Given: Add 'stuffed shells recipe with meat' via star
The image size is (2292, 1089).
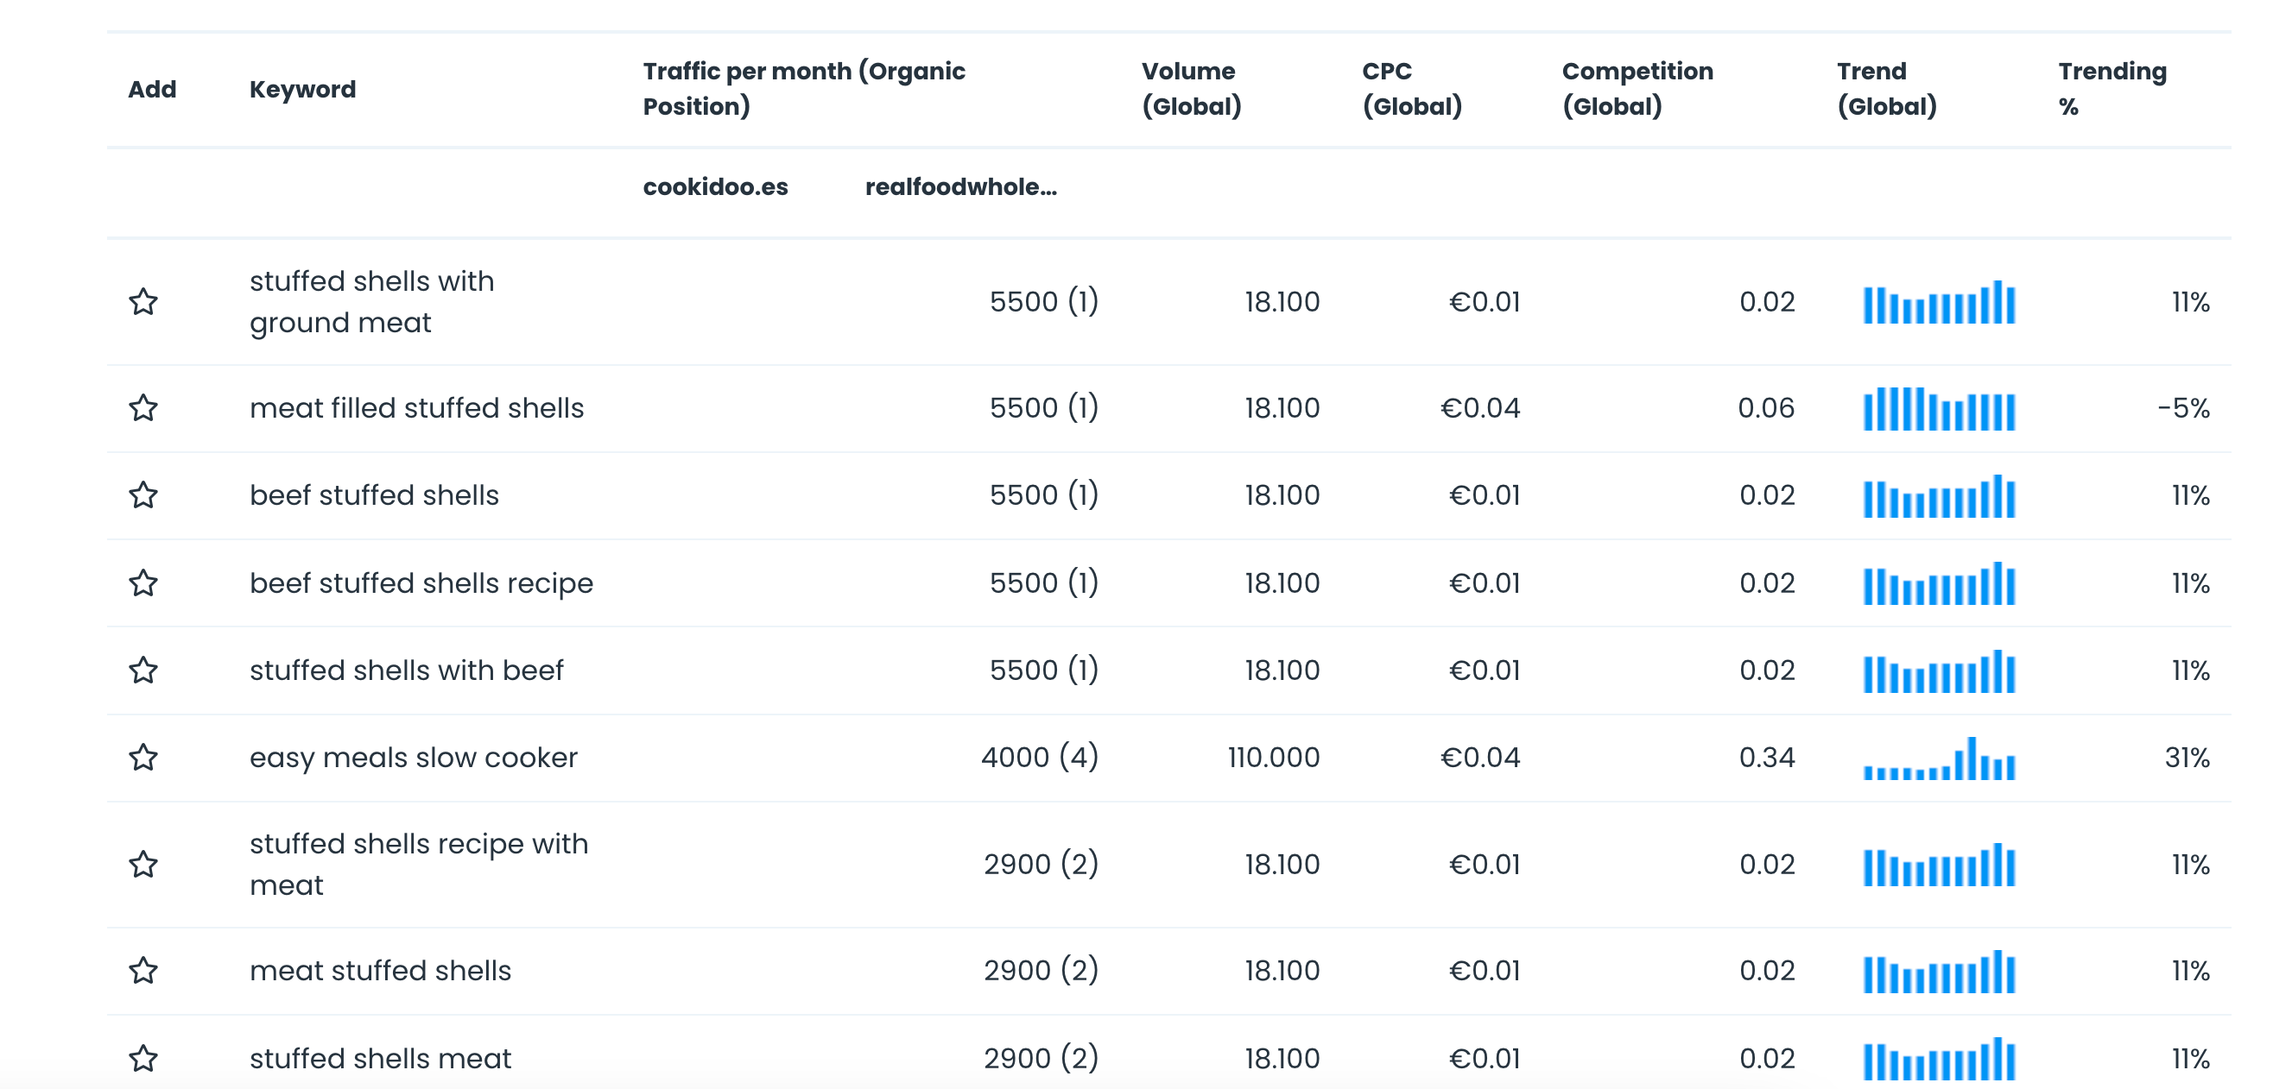Looking at the screenshot, I should tap(143, 864).
